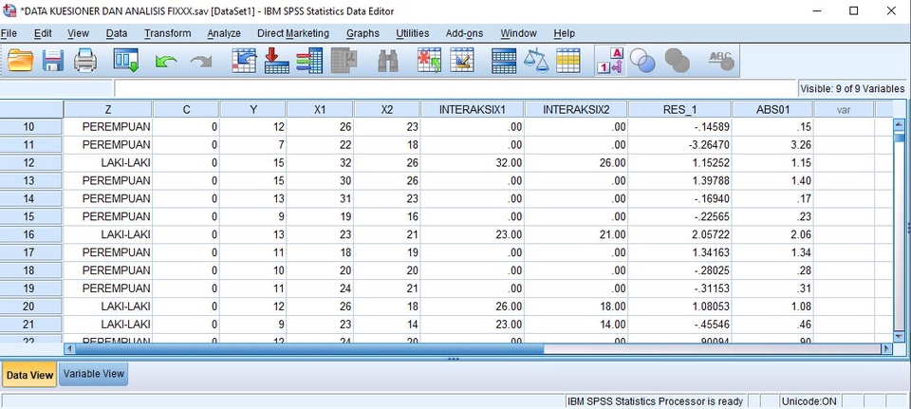
Task: Redo action gray arrow icon
Action: 201,61
